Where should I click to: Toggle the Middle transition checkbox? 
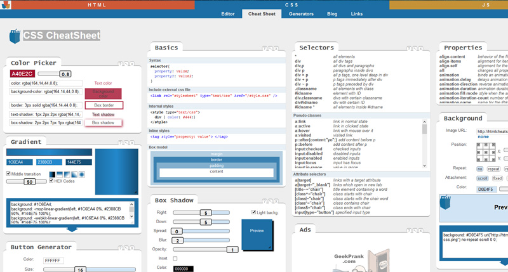(x=8, y=174)
